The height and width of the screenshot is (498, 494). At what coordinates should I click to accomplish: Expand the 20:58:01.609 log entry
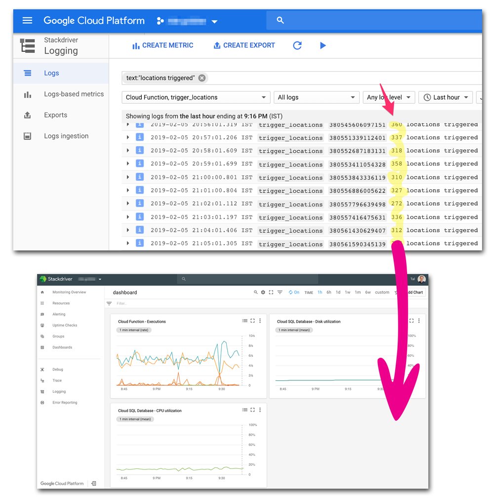[128, 151]
